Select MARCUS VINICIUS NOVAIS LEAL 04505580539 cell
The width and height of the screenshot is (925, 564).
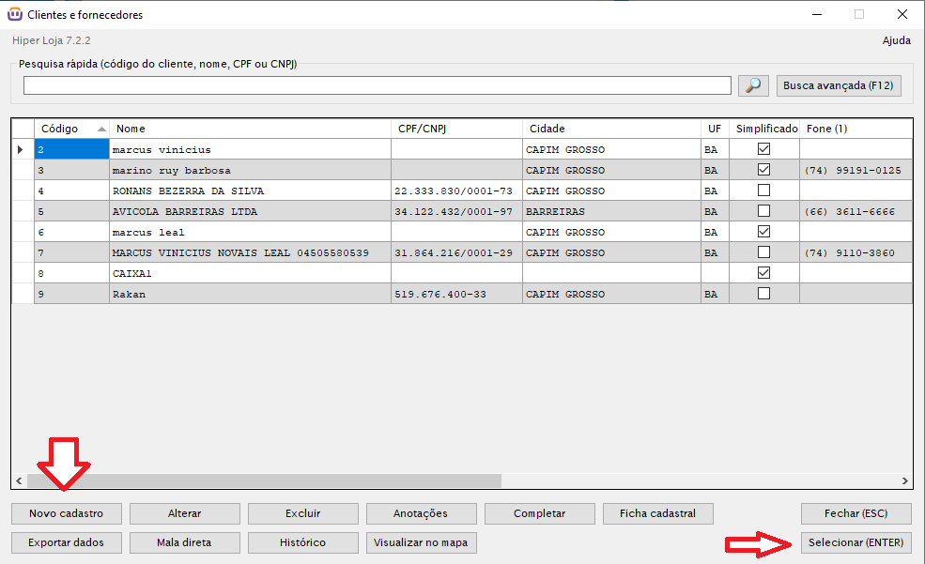point(250,252)
